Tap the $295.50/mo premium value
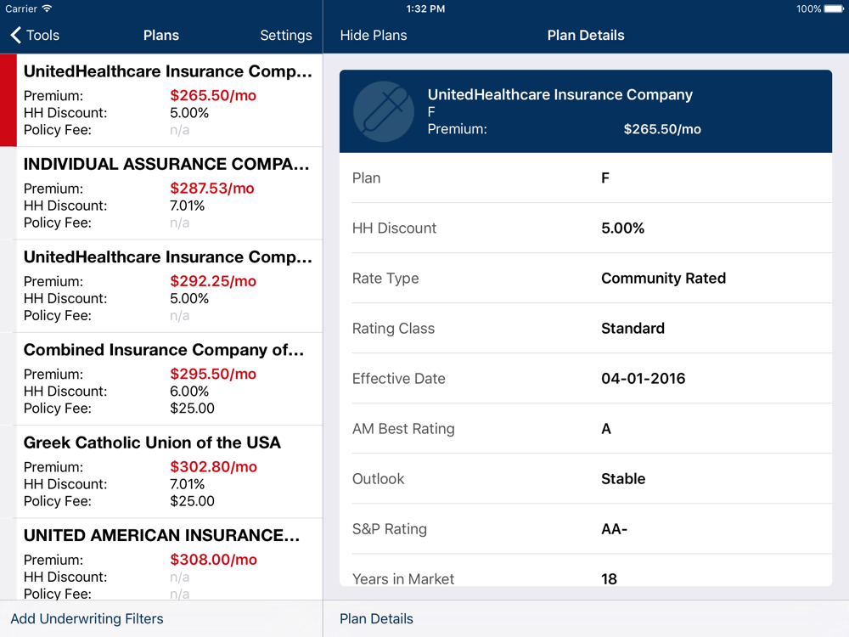The width and height of the screenshot is (849, 637). pyautogui.click(x=213, y=375)
